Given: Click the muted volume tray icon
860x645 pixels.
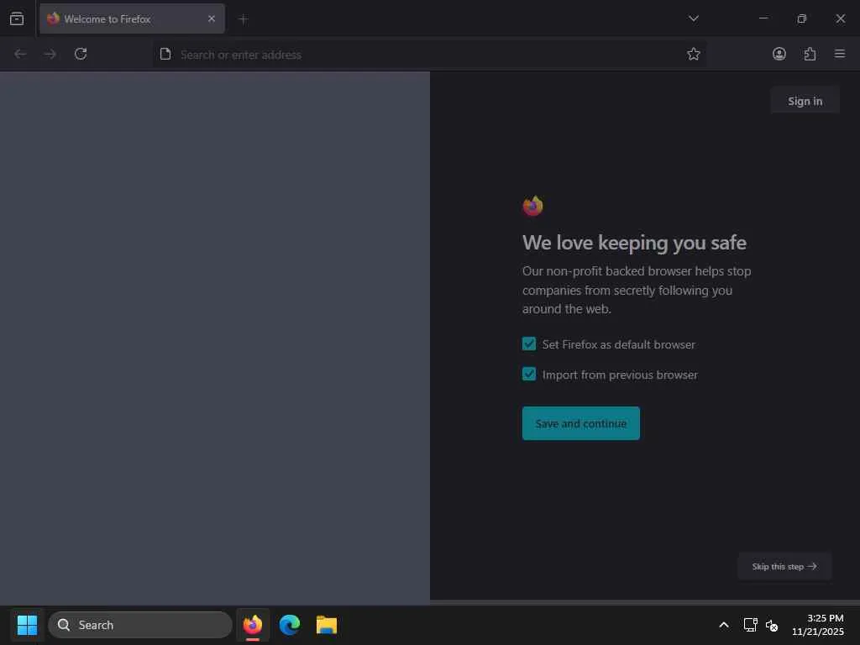Looking at the screenshot, I should click(x=771, y=625).
